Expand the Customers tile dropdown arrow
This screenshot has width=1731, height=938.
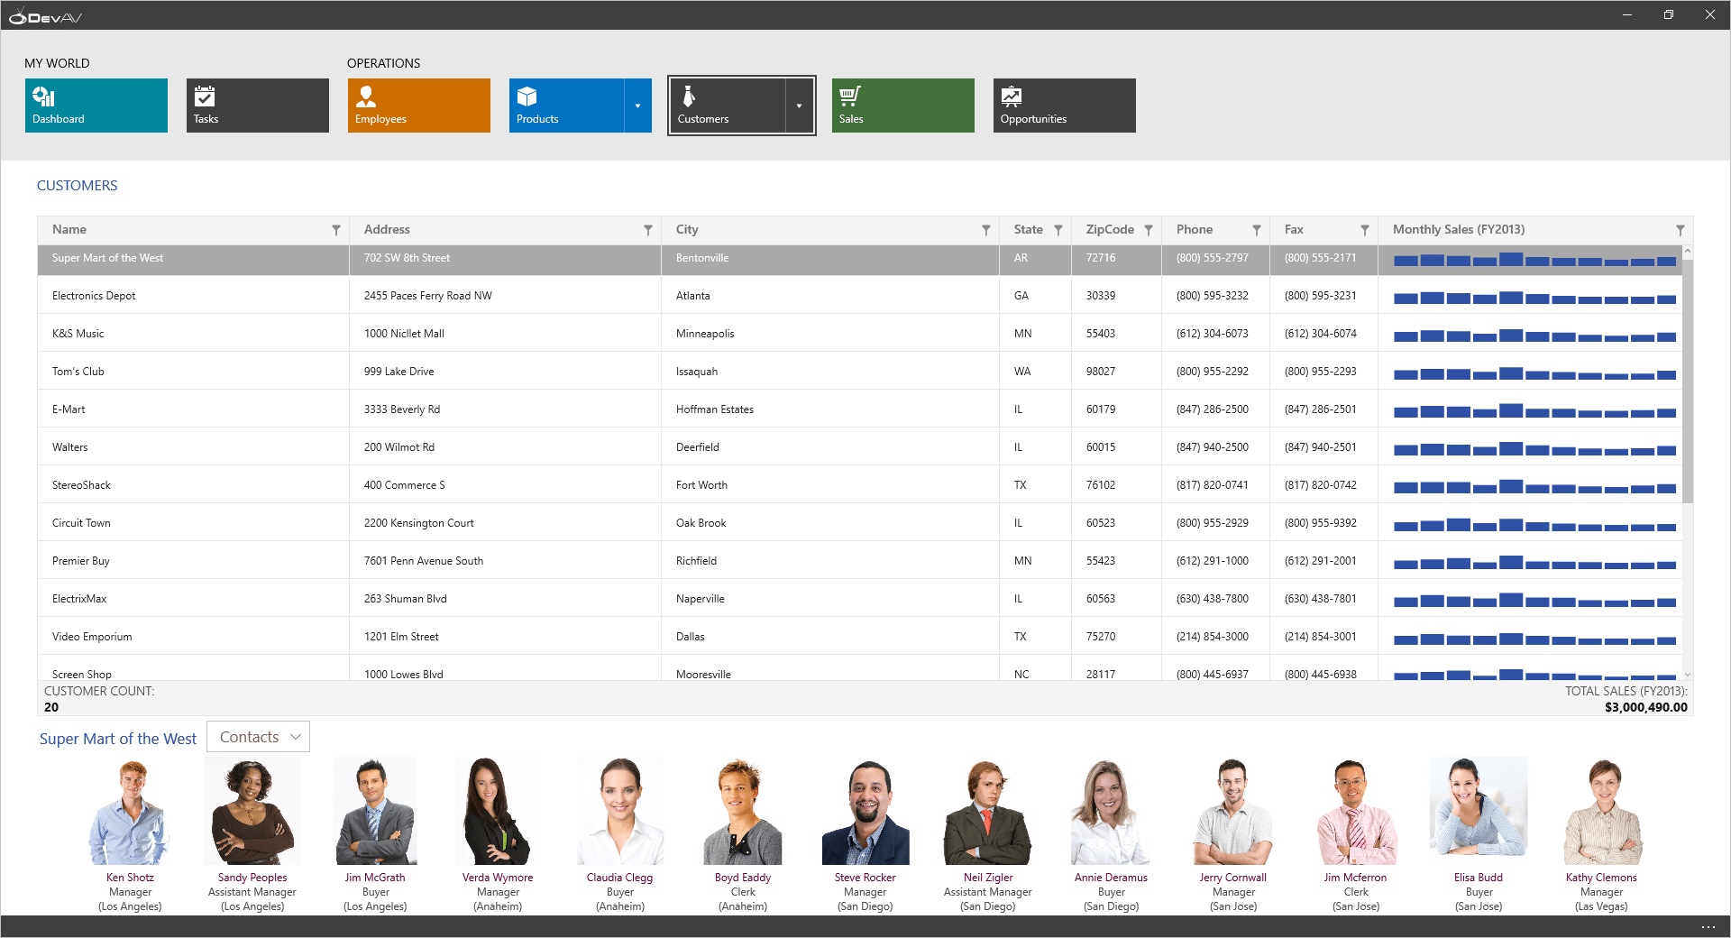(799, 106)
